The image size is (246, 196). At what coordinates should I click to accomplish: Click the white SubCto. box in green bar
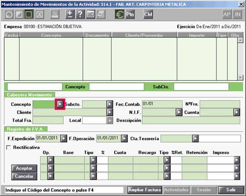tap(201, 87)
